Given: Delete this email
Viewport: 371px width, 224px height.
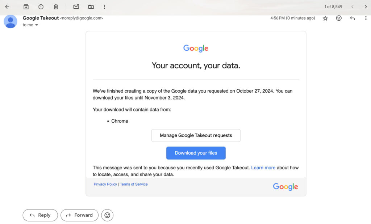Looking at the screenshot, I should 56,7.
